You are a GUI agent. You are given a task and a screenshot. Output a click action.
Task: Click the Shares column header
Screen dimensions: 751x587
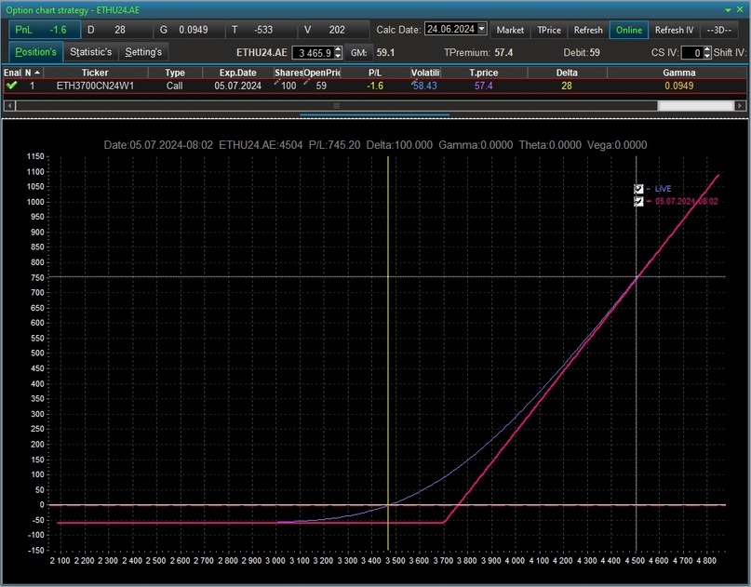pyautogui.click(x=288, y=73)
